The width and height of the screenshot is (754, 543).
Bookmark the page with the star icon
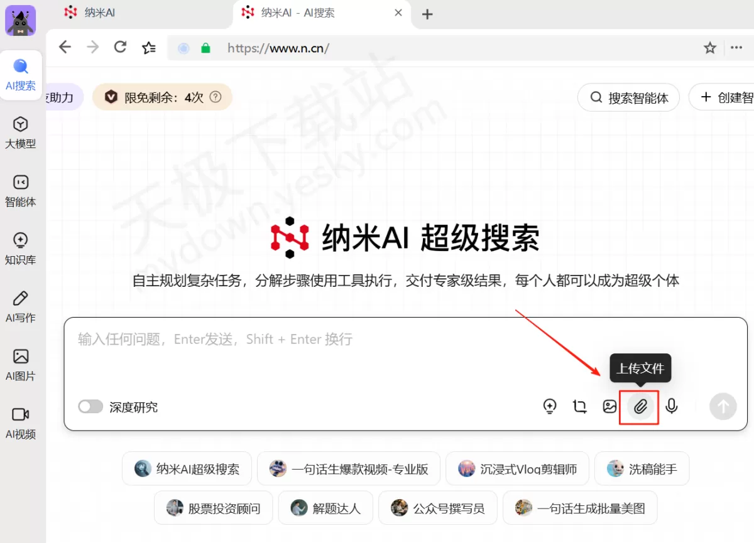coord(710,48)
